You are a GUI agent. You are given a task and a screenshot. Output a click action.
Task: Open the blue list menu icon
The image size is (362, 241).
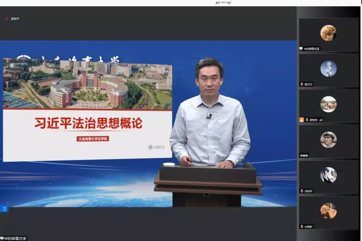click(4, 209)
